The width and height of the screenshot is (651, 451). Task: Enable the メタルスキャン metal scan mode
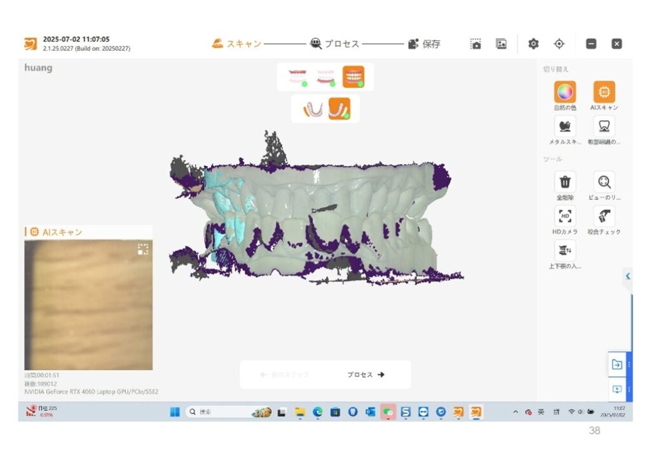(565, 127)
